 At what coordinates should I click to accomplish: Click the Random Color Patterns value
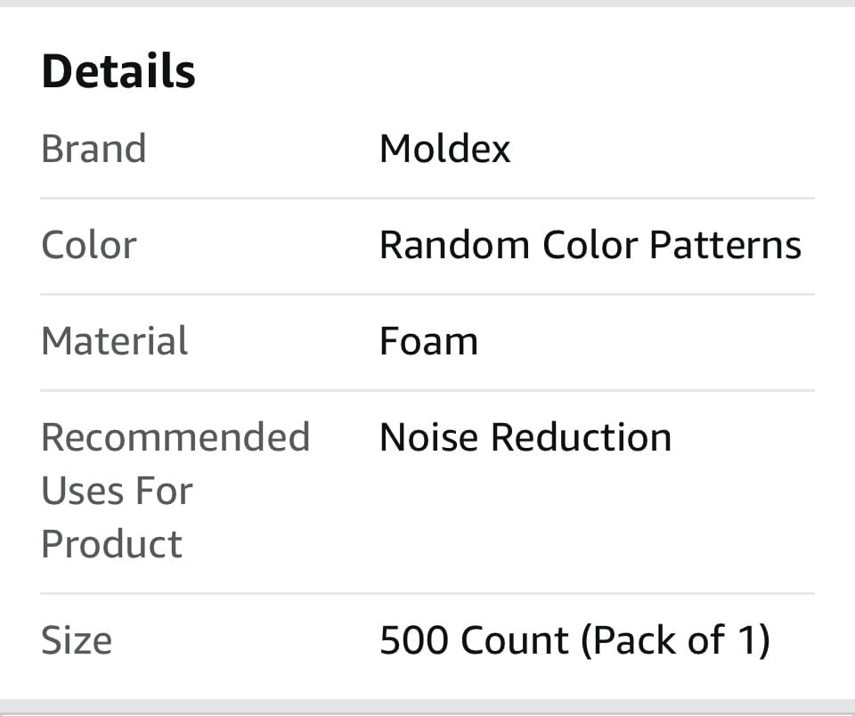590,245
